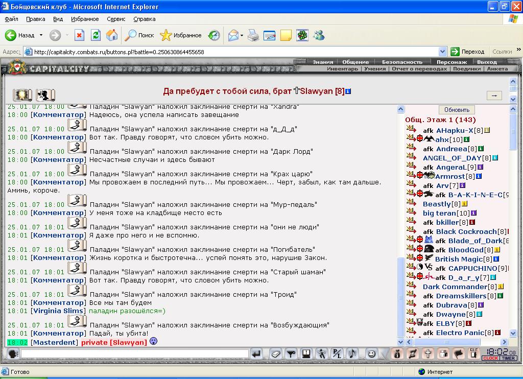Go to the Home page icon
523x379 pixels.
pos(112,35)
